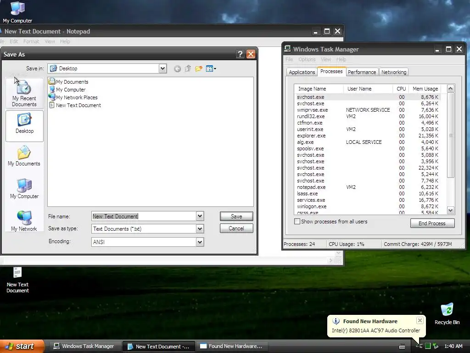Select My Network Places in file list

point(73,97)
